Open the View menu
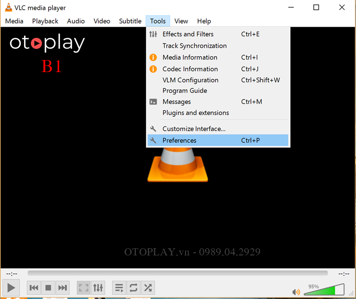This screenshot has height=299, width=356. click(181, 21)
